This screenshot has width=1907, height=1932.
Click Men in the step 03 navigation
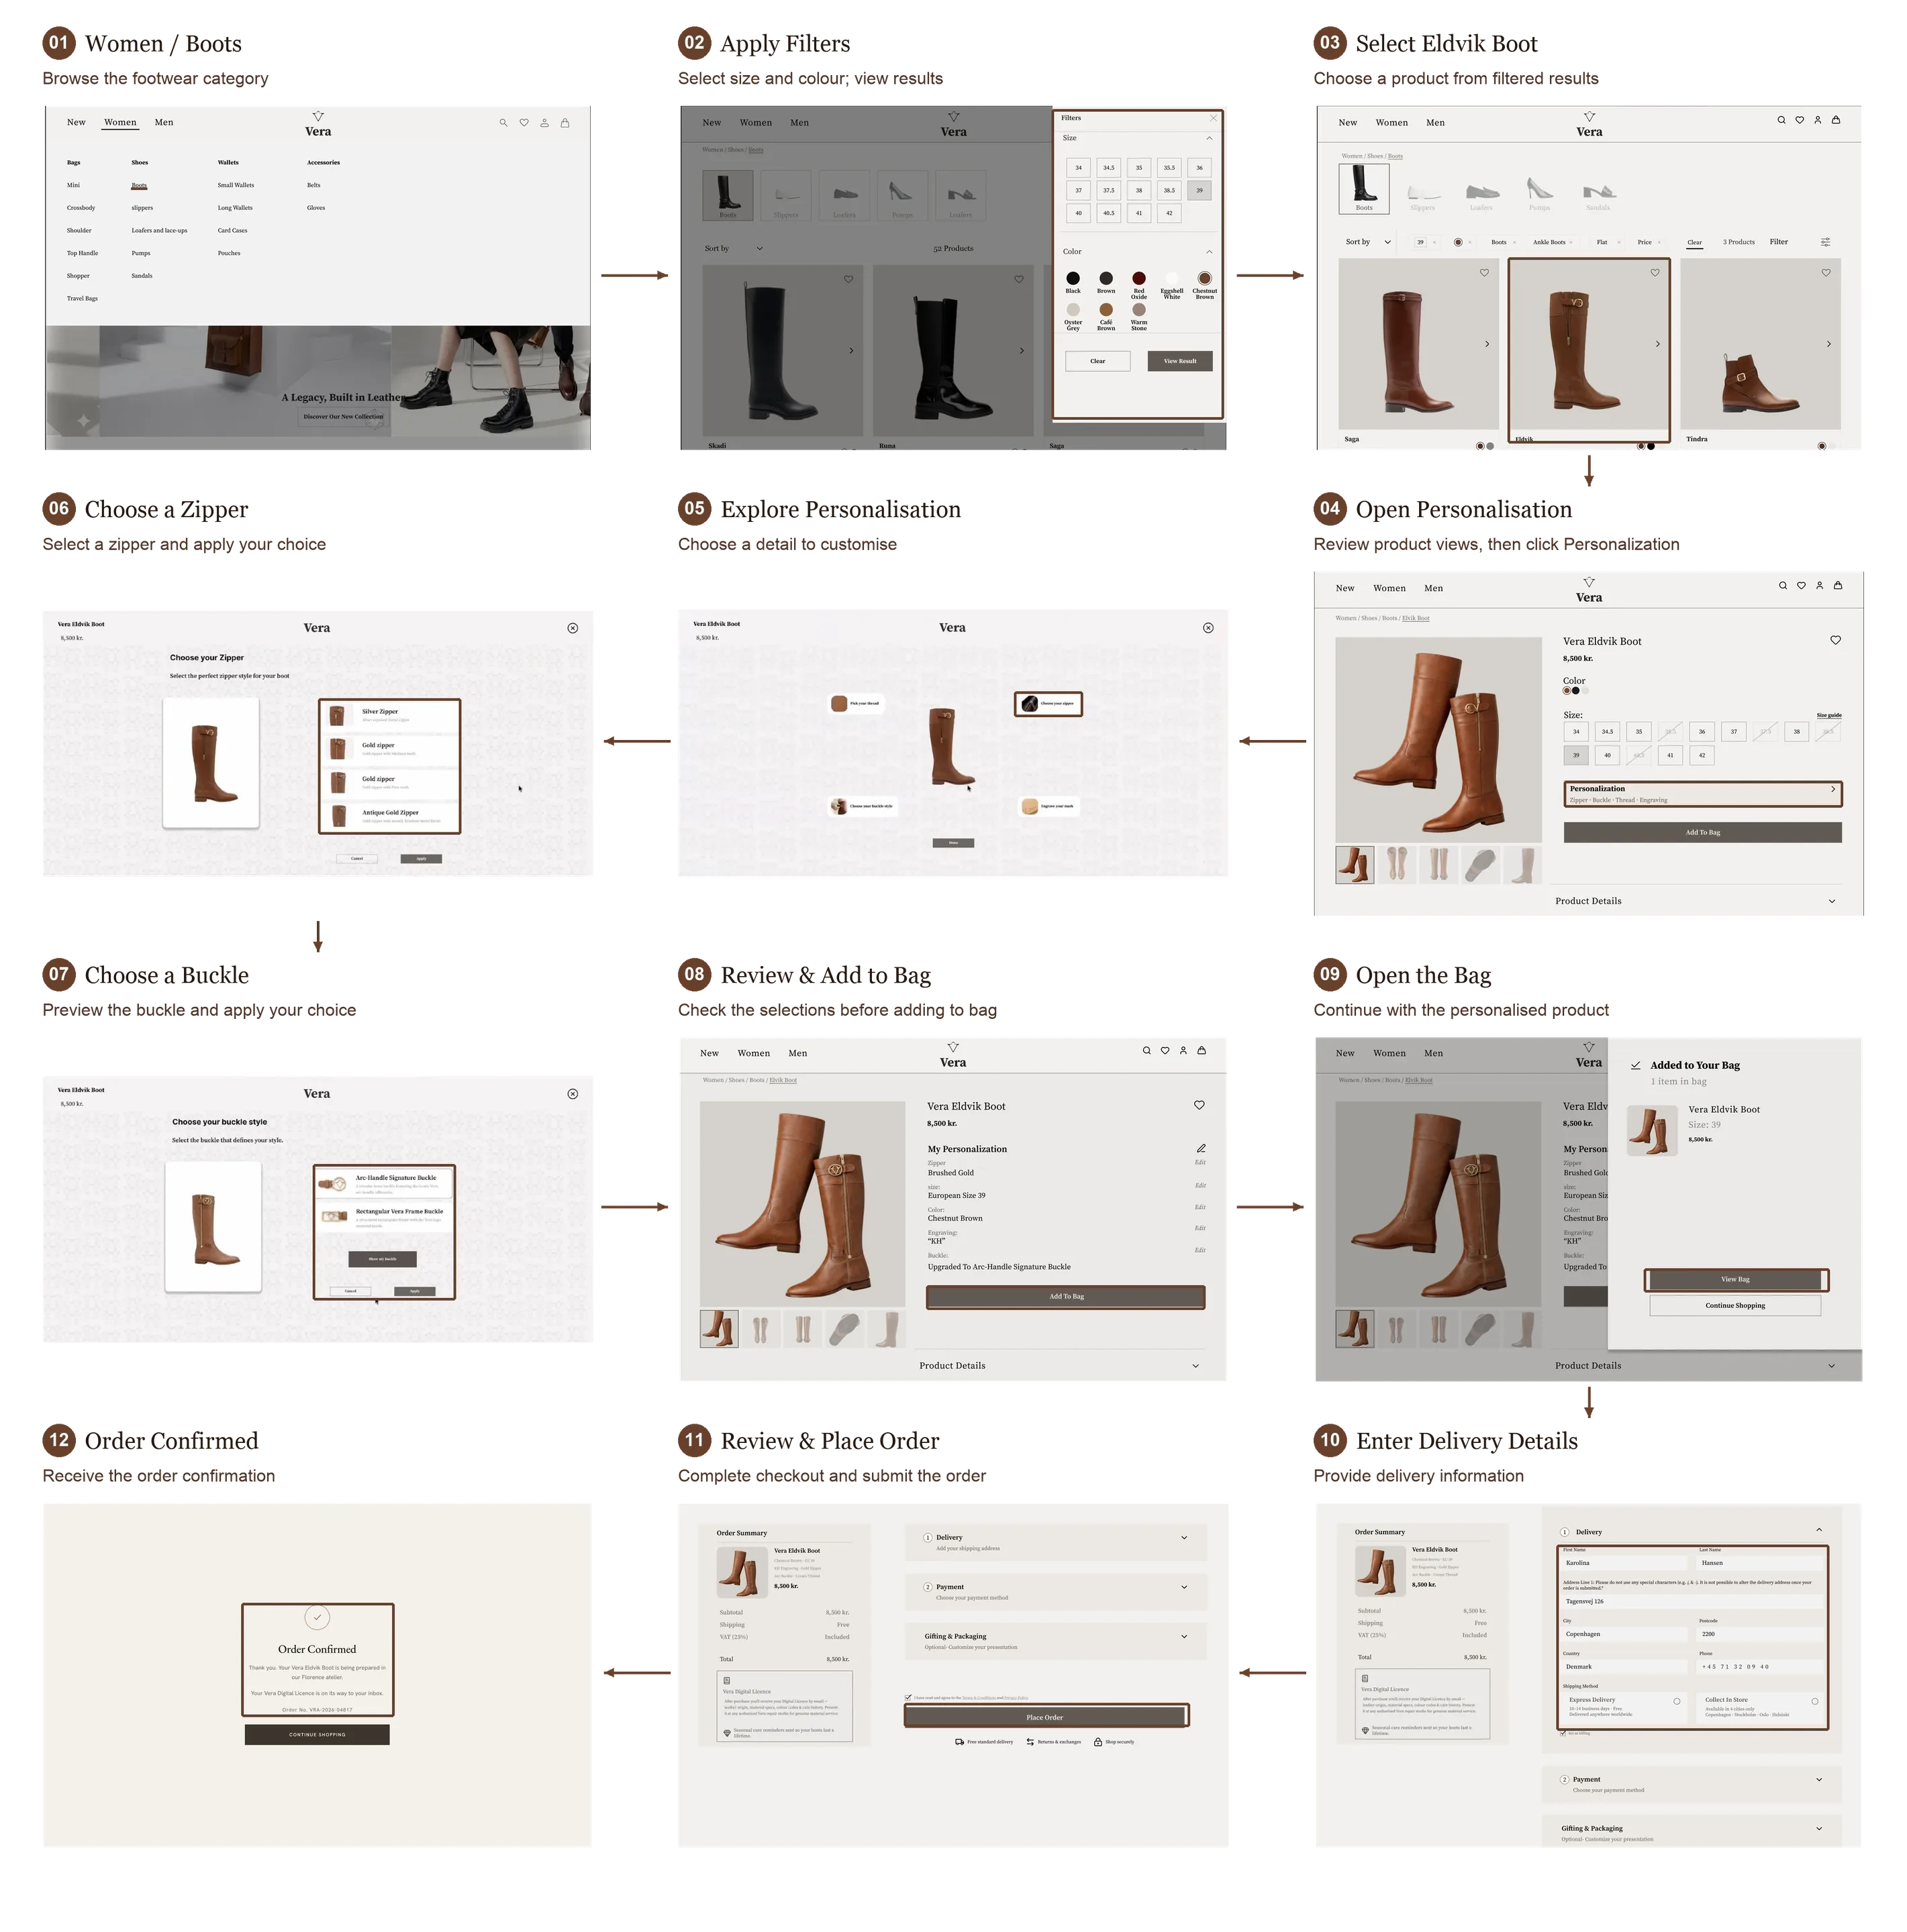pyautogui.click(x=1434, y=123)
